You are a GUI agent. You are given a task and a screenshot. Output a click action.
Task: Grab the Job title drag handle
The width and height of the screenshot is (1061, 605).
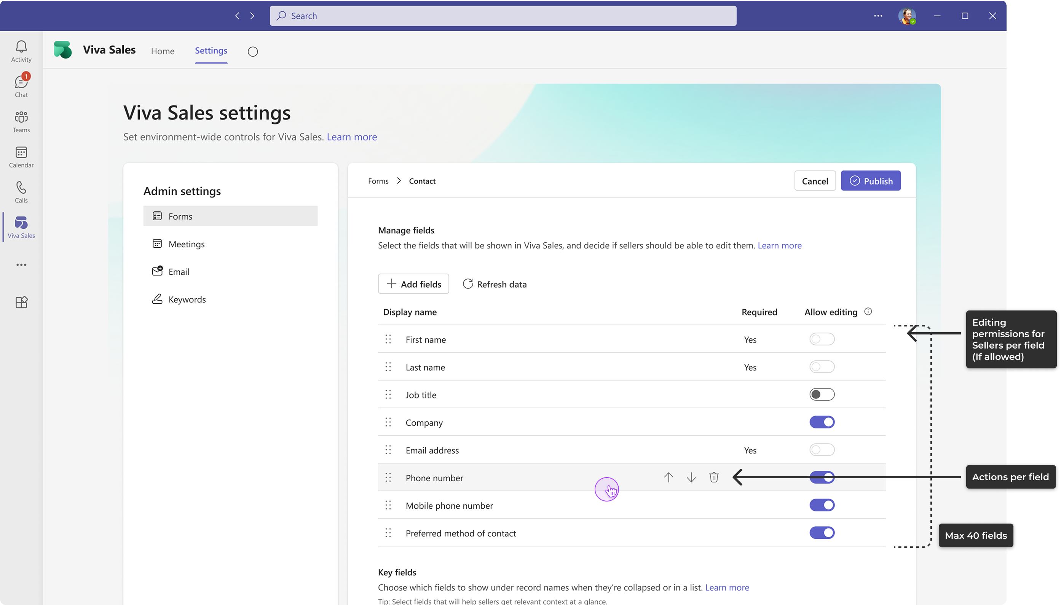388,394
